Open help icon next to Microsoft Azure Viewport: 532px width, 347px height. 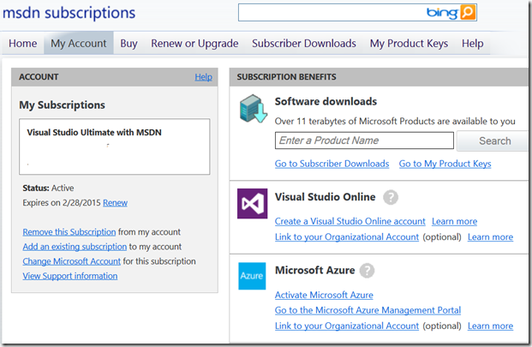click(x=368, y=271)
